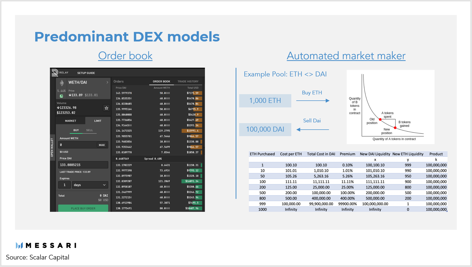Screen dimensions: 472x267
Task: Click the buy order at 133.1702229
Action: pyautogui.click(x=157, y=165)
